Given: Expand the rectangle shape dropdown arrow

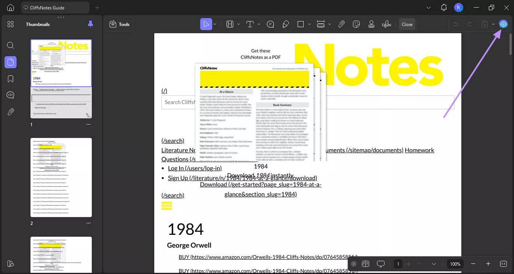Looking at the screenshot, I should (309, 24).
